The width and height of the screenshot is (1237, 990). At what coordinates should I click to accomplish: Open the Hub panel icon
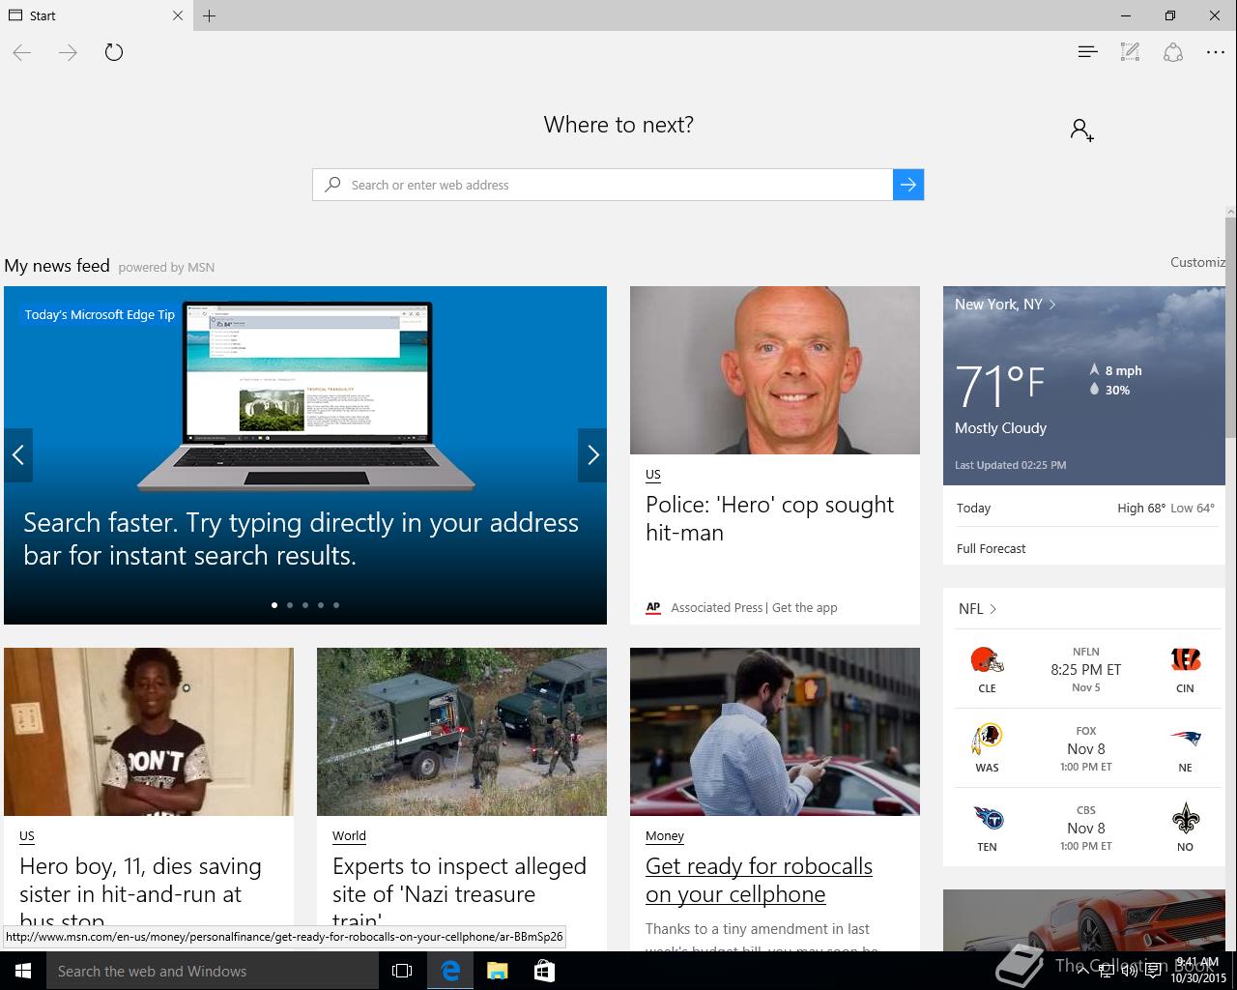tap(1087, 52)
